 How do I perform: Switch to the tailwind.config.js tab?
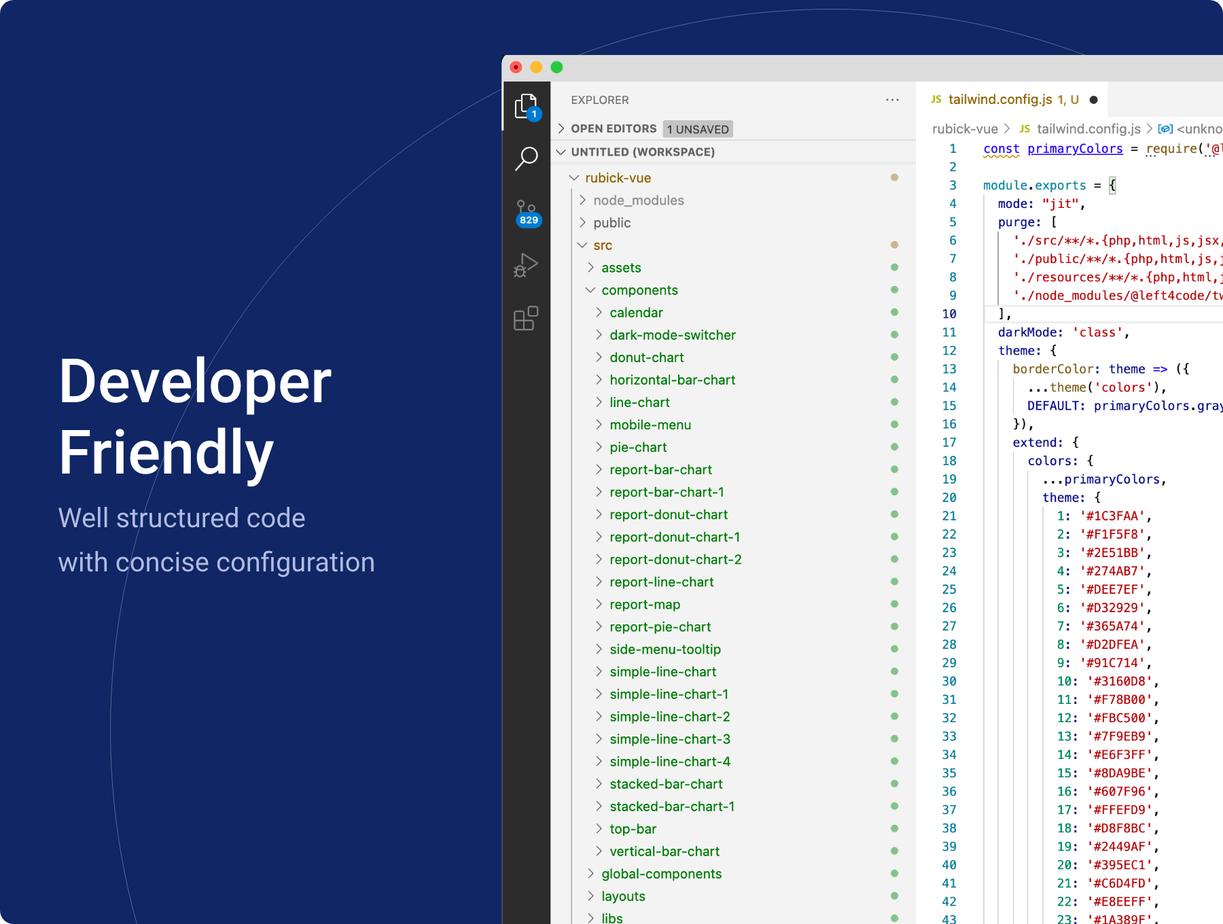(x=1012, y=100)
